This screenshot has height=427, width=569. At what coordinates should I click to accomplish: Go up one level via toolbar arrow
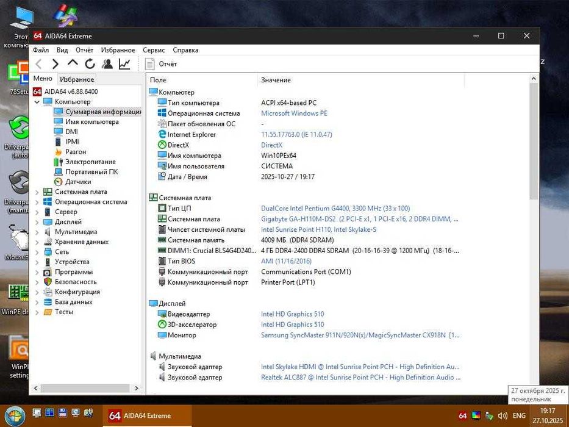[73, 63]
